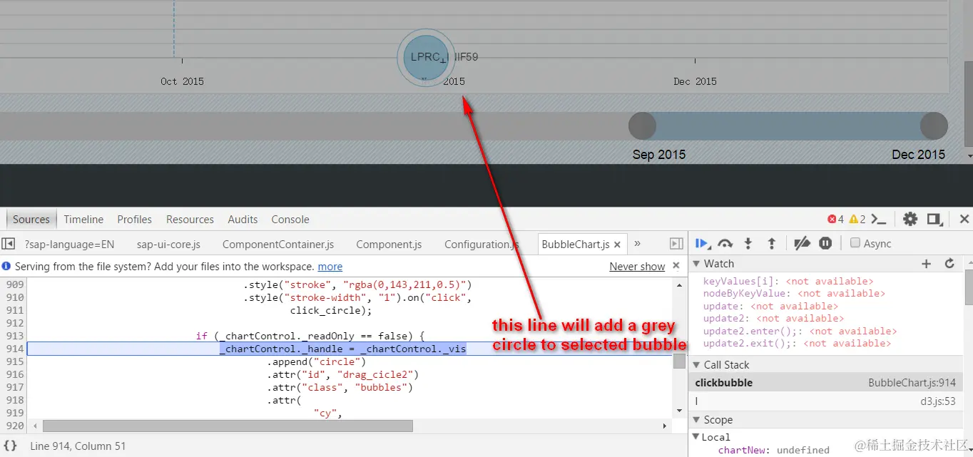Click watch expression update2.exit();
Viewport: 973px width, 457px height.
coord(797,343)
